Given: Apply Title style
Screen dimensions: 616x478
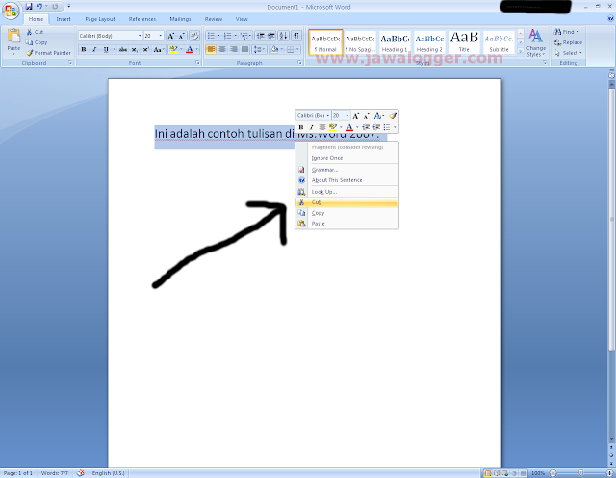Looking at the screenshot, I should (464, 42).
